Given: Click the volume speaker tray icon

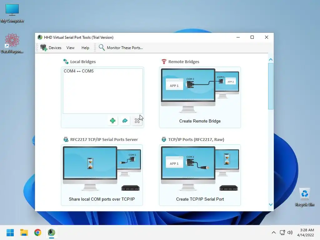Looking at the screenshot, I should [290, 232].
